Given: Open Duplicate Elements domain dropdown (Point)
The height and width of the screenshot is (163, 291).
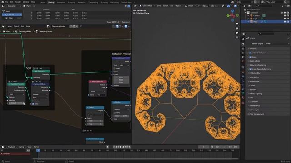Looking at the screenshot, I should (x=16, y=94).
